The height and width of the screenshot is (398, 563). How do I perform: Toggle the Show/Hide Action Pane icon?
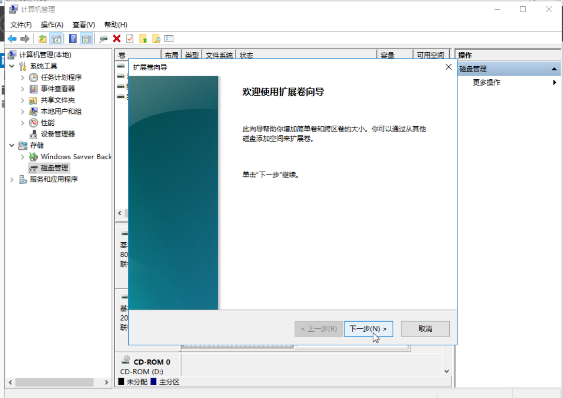(86, 39)
